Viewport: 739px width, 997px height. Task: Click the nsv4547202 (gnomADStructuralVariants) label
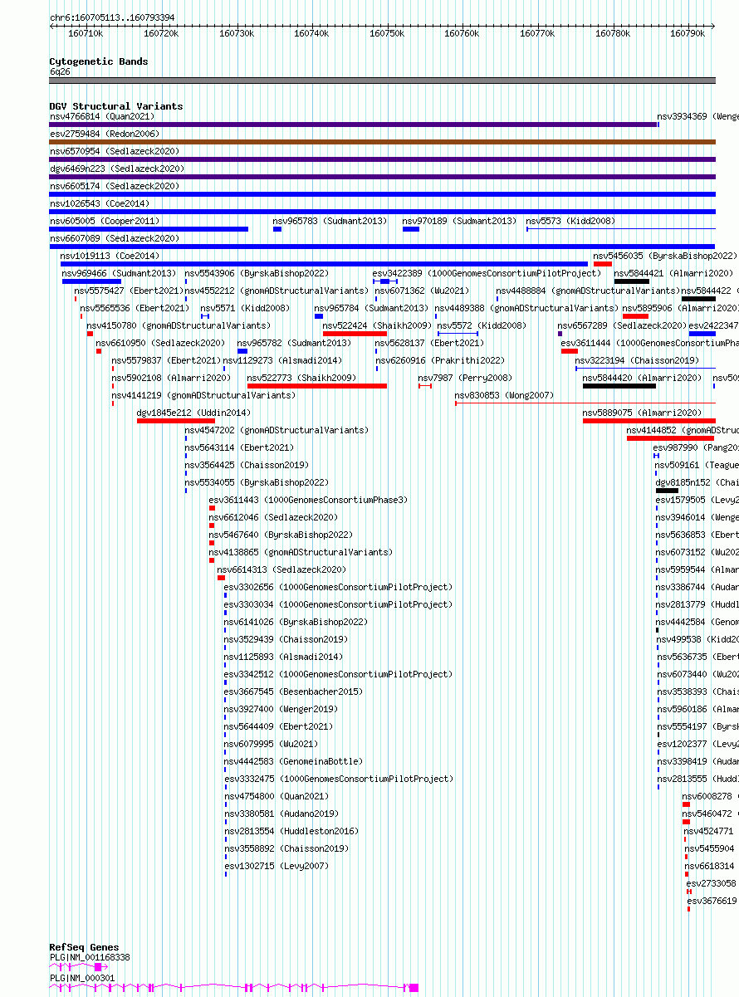(x=277, y=430)
